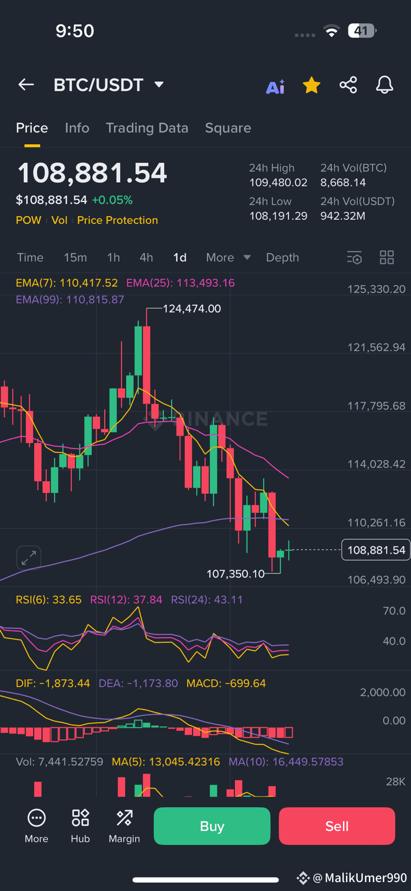Viewport: 411px width, 891px height.
Task: Tap the +0.05% price change
Action: pyautogui.click(x=112, y=200)
